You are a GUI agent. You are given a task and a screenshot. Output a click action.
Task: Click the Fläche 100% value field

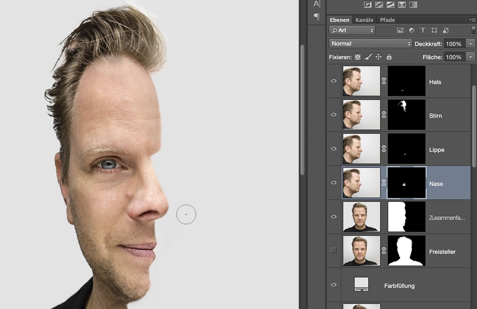[x=455, y=57]
